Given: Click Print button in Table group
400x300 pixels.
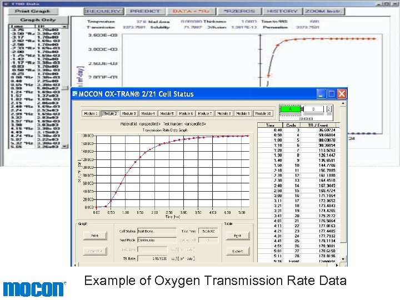Looking at the screenshot, I should (x=238, y=236).
